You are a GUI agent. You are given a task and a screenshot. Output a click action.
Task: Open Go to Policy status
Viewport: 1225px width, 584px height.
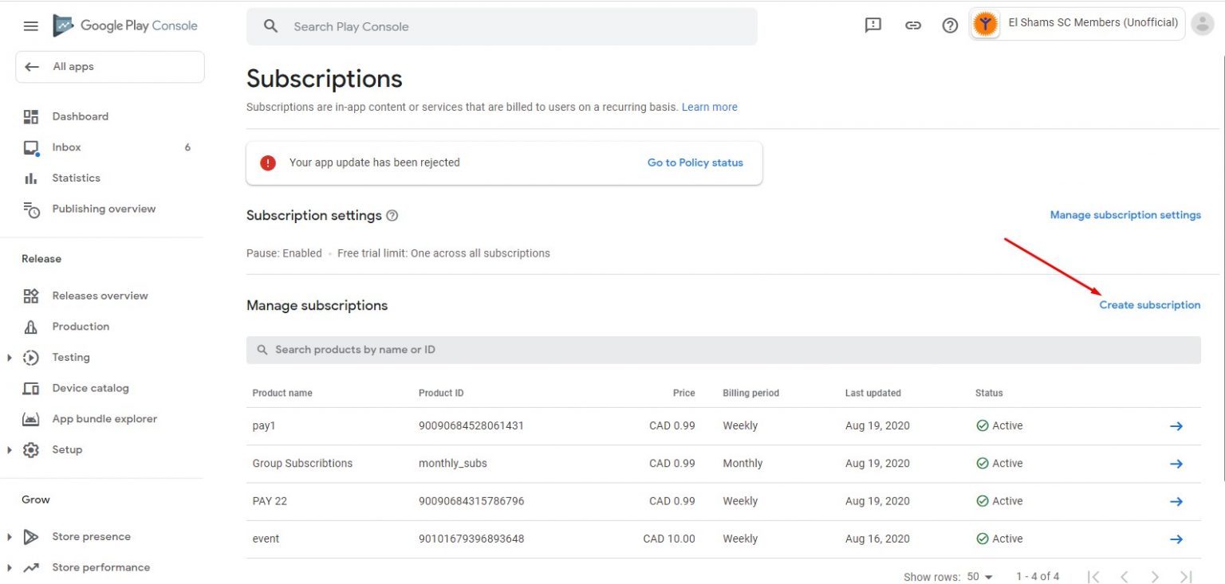click(695, 163)
